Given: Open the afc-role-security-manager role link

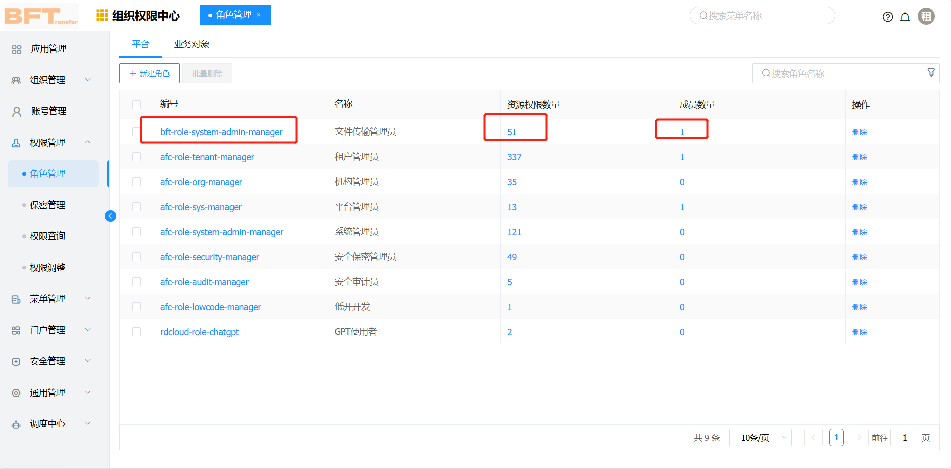Looking at the screenshot, I should pos(209,257).
